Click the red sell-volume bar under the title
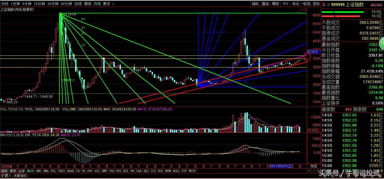Image resolution: width=384 pixels, height=179 pixels. pos(341,16)
